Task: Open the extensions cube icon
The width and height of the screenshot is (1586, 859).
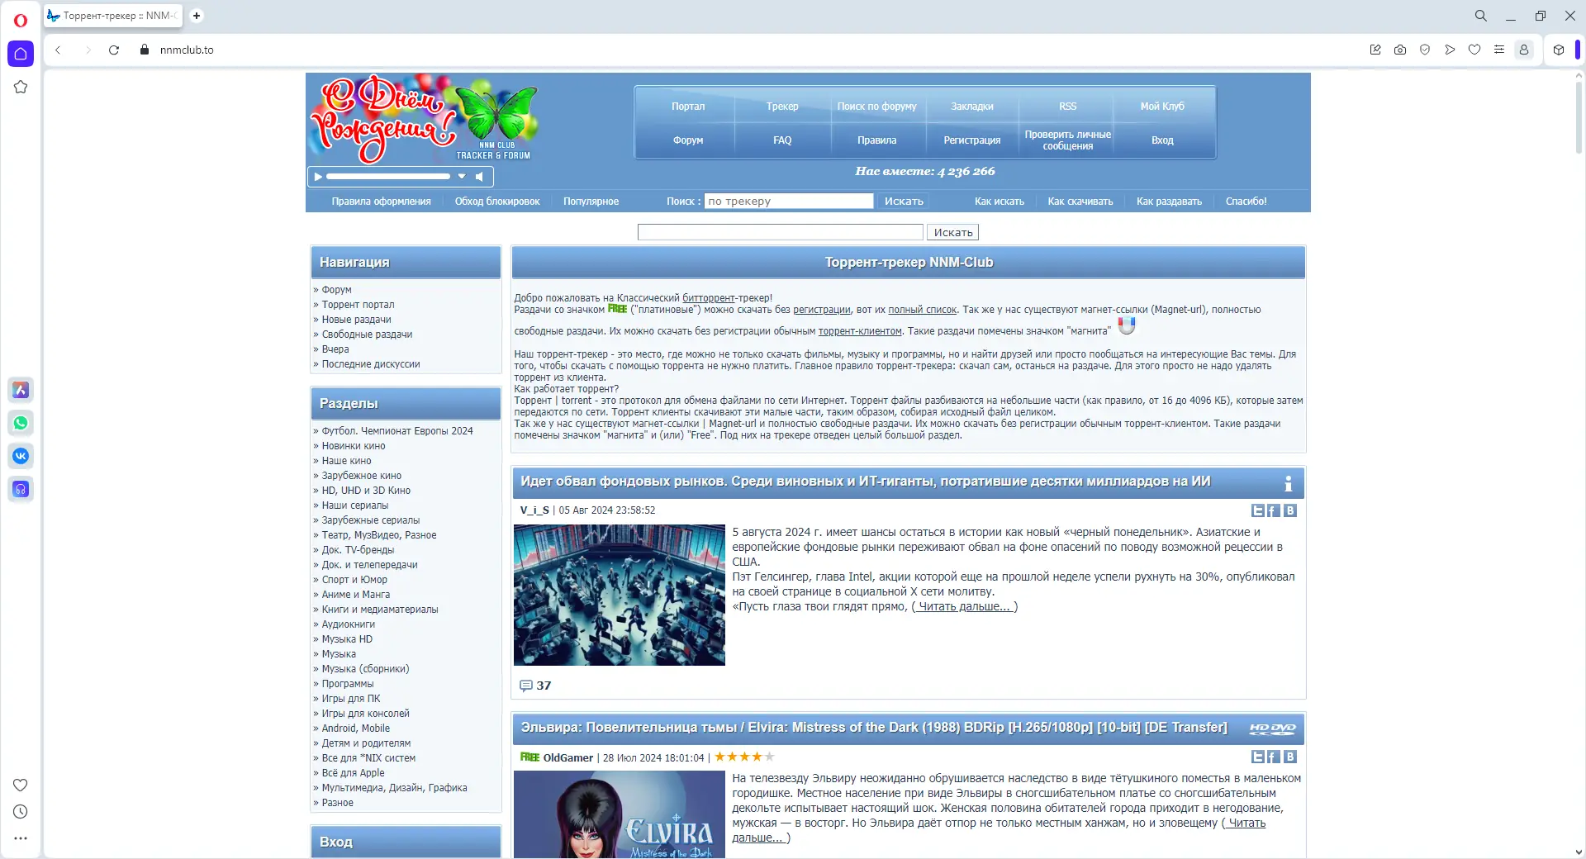Action: tap(1559, 50)
